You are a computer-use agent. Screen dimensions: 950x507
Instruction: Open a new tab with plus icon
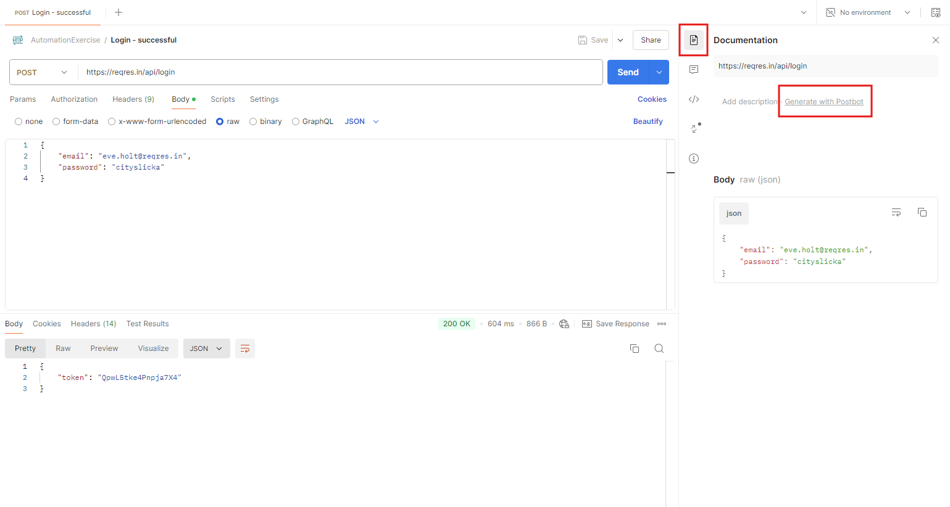[119, 12]
